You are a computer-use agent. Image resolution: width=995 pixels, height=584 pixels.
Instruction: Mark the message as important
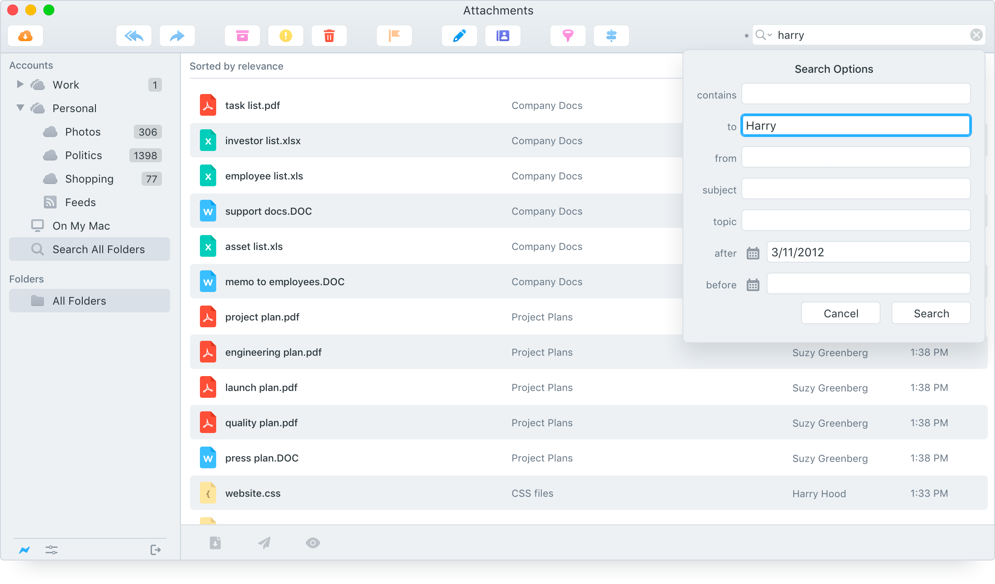[x=286, y=36]
